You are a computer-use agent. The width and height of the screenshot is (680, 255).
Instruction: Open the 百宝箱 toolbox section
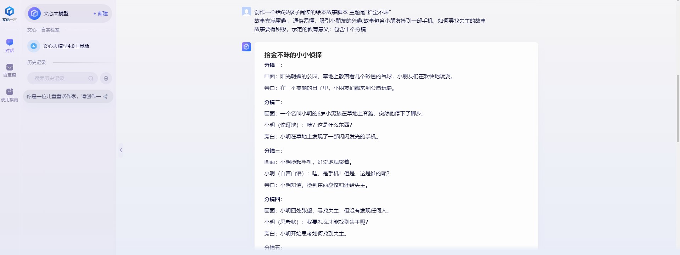[10, 70]
